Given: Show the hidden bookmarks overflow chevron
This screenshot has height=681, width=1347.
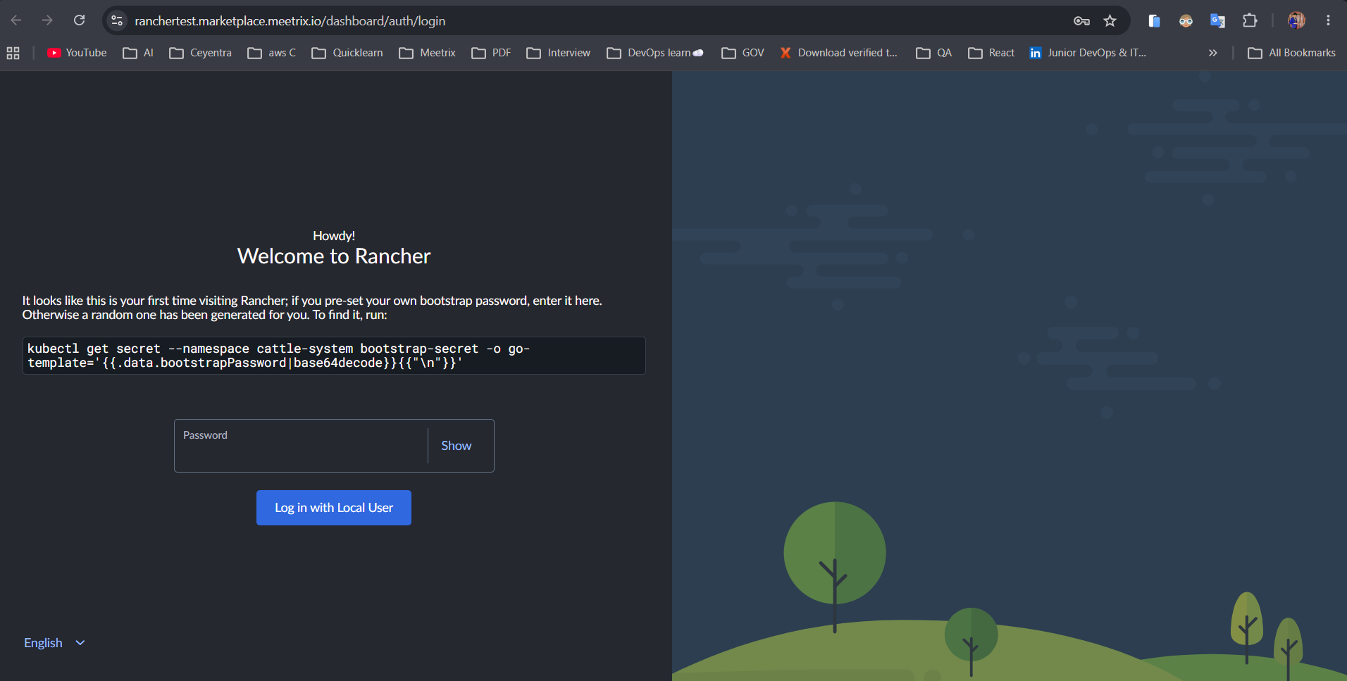Looking at the screenshot, I should point(1212,53).
